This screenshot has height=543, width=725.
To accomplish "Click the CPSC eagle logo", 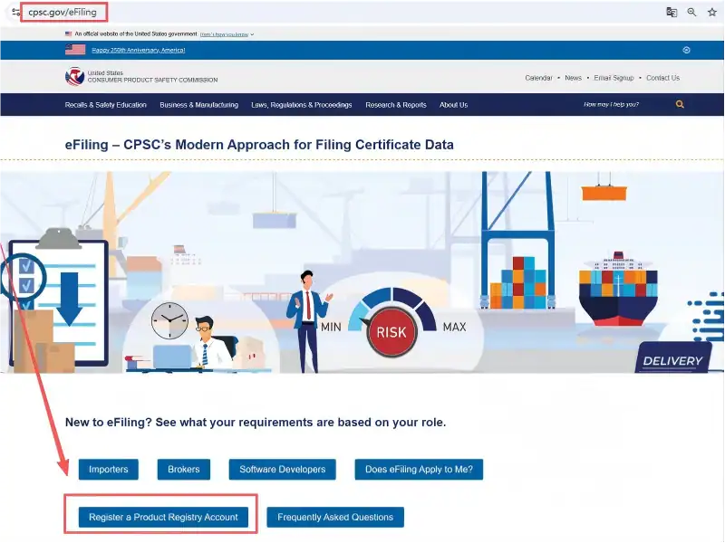I will (x=74, y=76).
